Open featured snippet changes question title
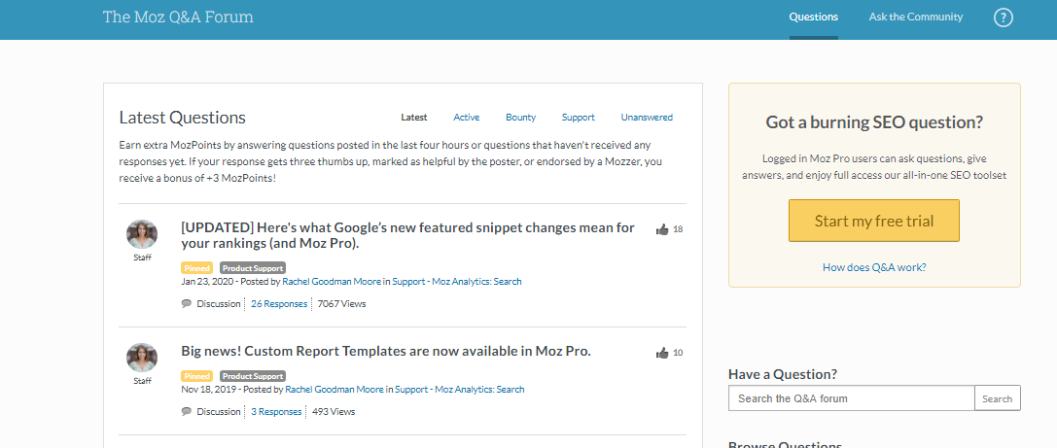The width and height of the screenshot is (1057, 448). (x=407, y=235)
